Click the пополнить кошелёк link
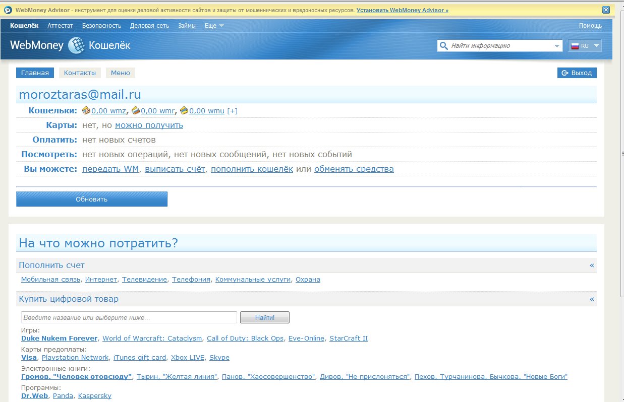The image size is (624, 402). tap(252, 169)
